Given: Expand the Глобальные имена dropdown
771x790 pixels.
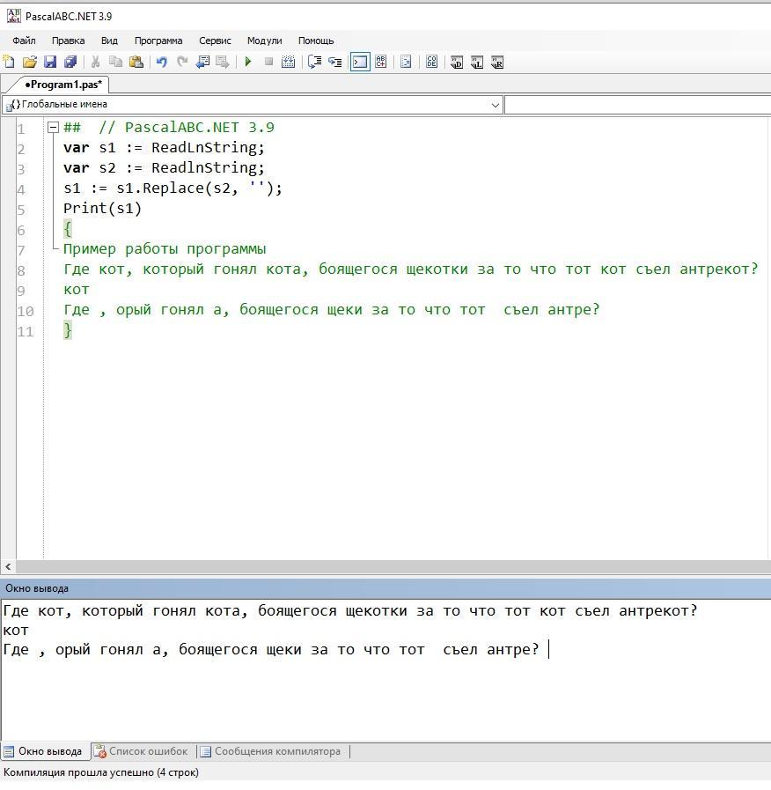Looking at the screenshot, I should click(x=494, y=105).
